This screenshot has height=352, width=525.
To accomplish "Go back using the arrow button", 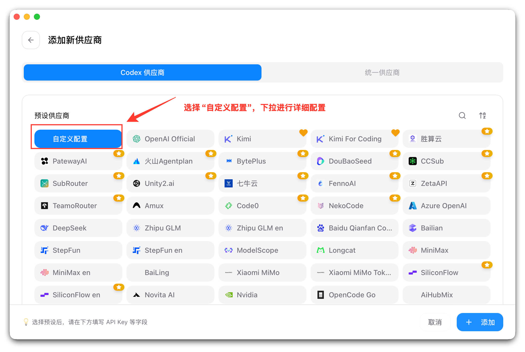I will click(31, 40).
